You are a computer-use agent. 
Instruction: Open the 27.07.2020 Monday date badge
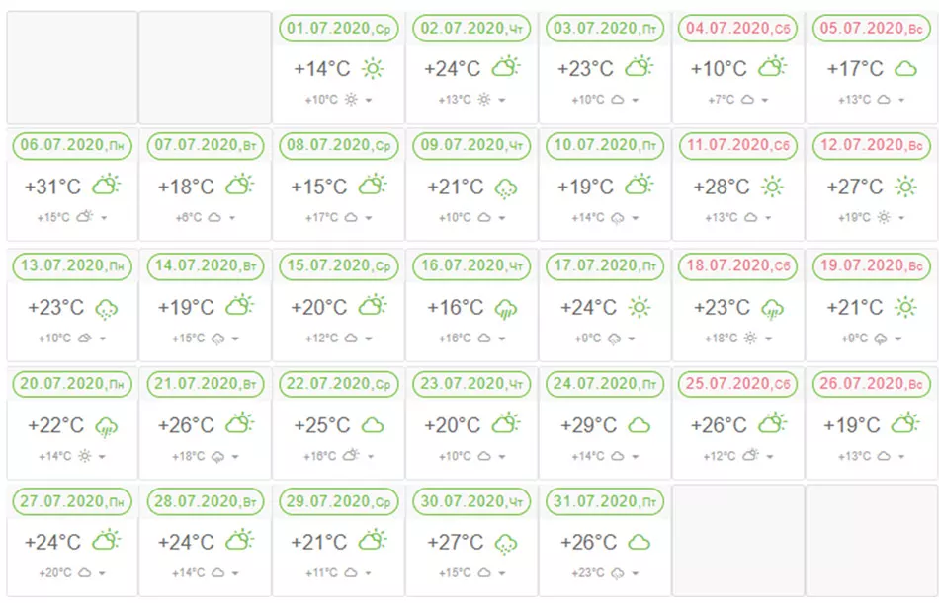tap(72, 501)
